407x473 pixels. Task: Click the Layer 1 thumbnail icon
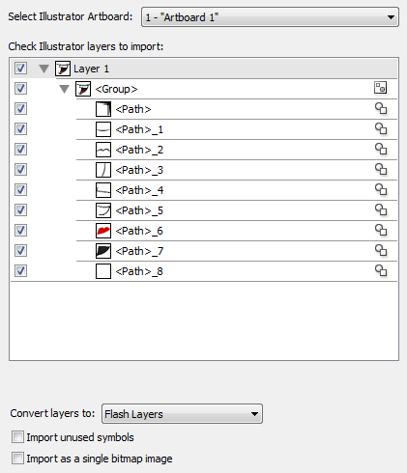[63, 69]
